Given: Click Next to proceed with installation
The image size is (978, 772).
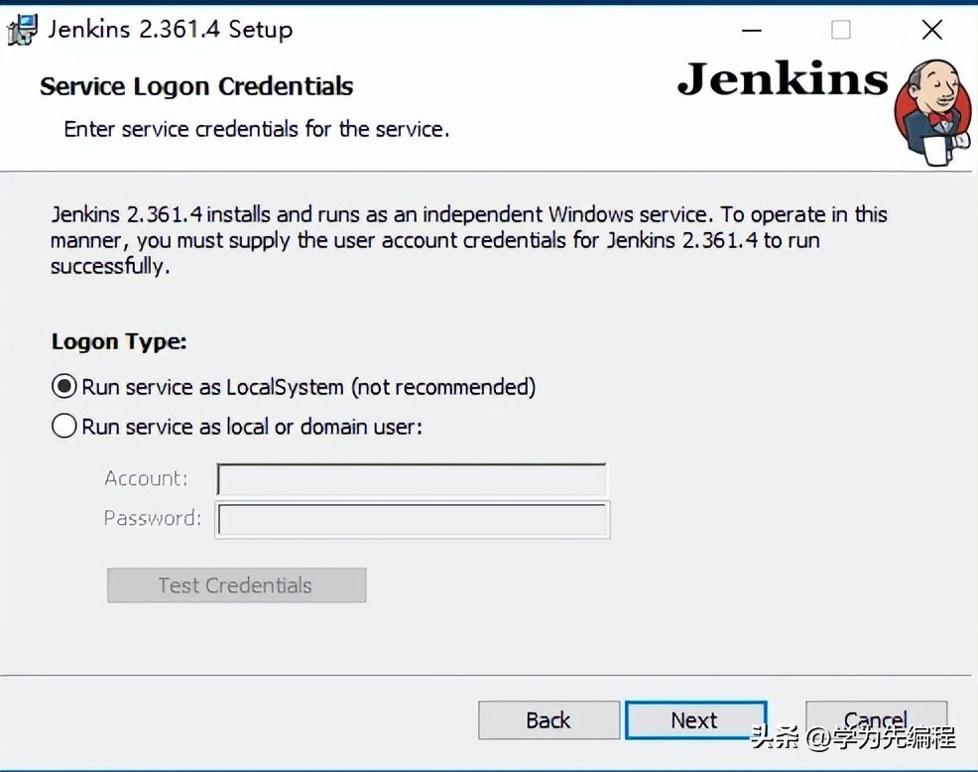Looking at the screenshot, I should coord(696,720).
